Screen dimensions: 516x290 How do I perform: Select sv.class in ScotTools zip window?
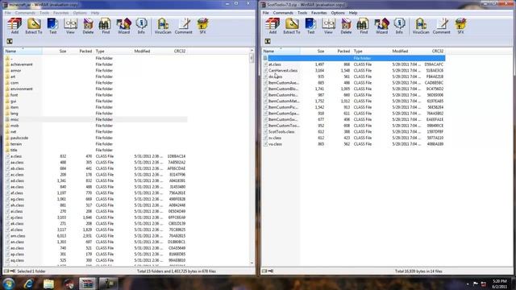pyautogui.click(x=275, y=138)
